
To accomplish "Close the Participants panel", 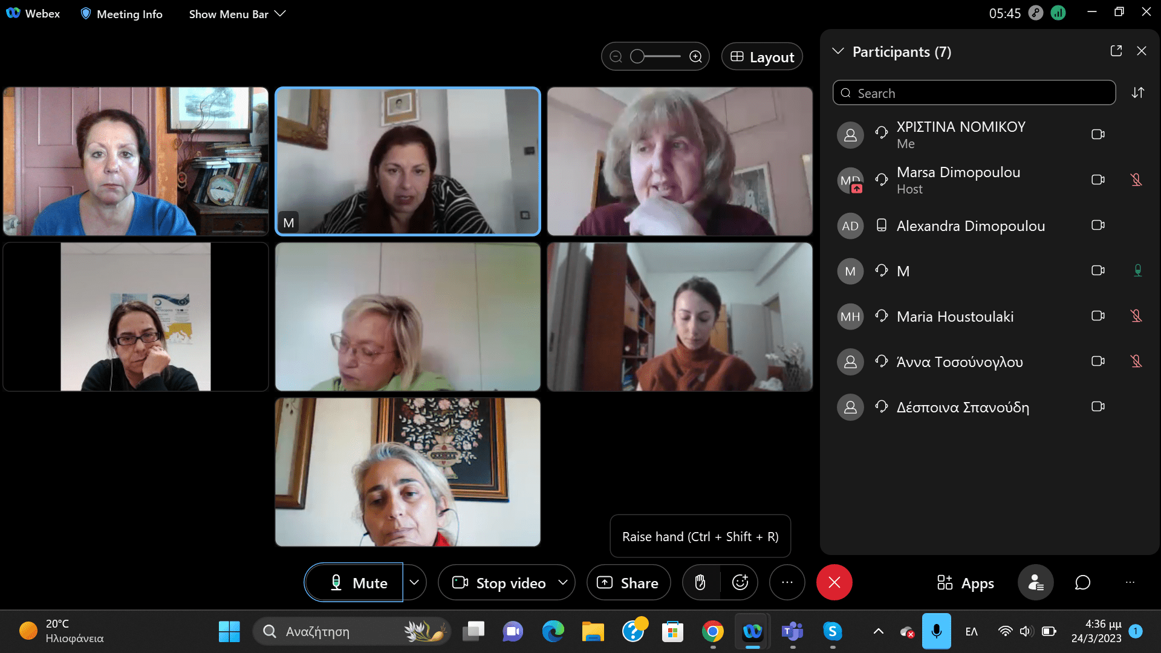I will coord(1142,51).
